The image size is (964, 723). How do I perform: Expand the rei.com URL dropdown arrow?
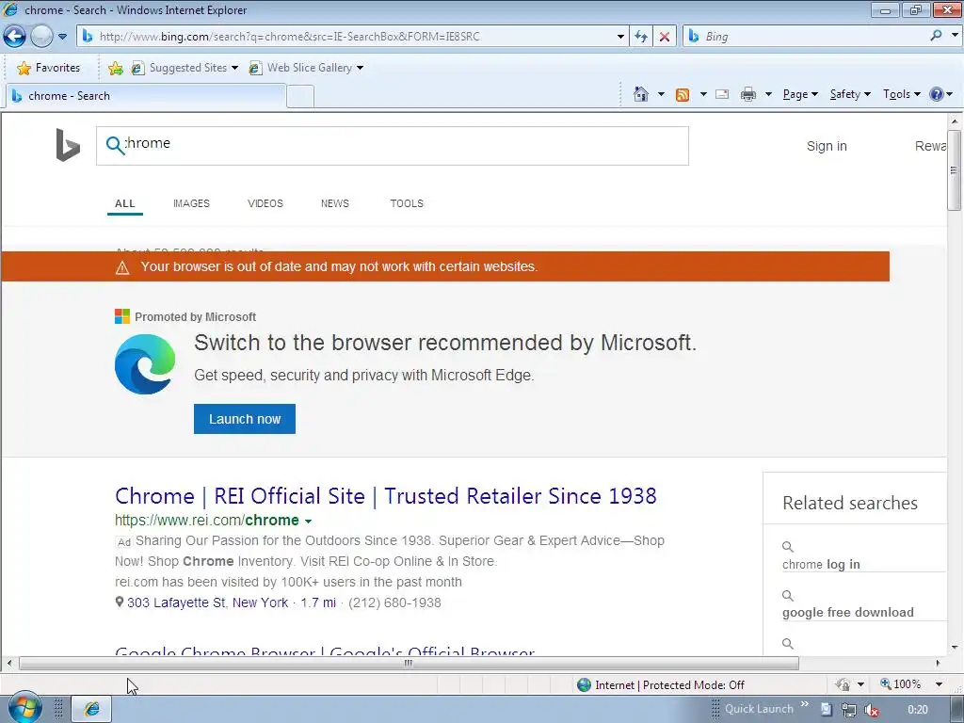coord(308,522)
